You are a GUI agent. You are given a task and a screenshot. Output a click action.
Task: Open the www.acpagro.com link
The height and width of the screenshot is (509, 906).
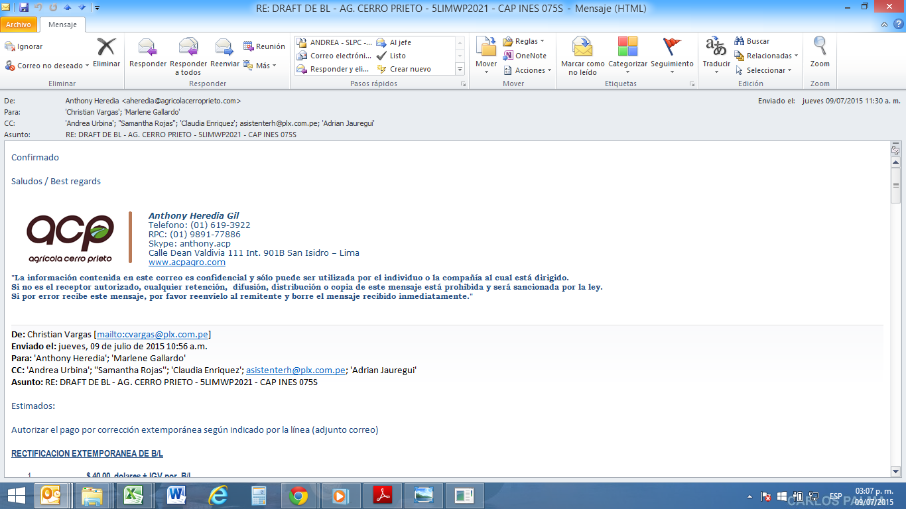coord(186,262)
